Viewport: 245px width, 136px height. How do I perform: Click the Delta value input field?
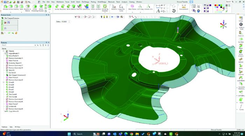point(63,22)
